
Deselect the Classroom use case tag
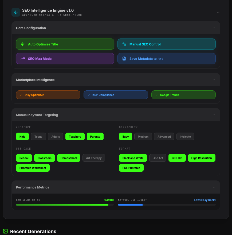(45, 158)
